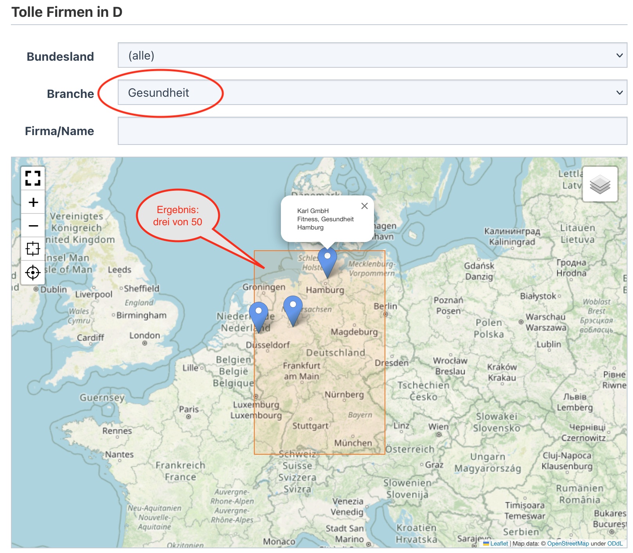Open the ODdL license link
The image size is (633, 553).
[615, 544]
